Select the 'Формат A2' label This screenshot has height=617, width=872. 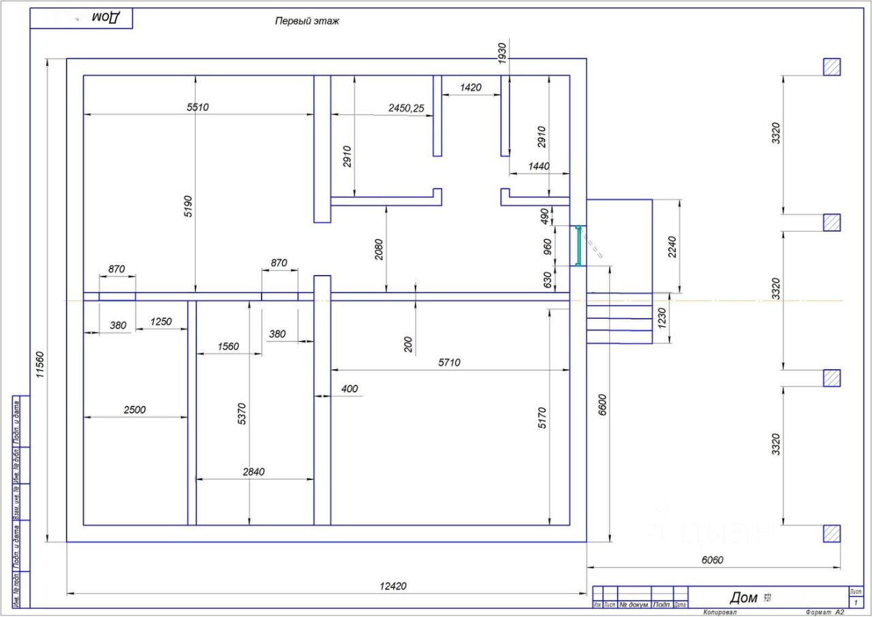pos(824,612)
